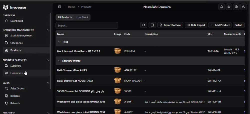Open SK300 Shower Set SCHMIDT thumbnail
Image resolution: width=250 pixels, height=114 pixels.
click(x=117, y=91)
